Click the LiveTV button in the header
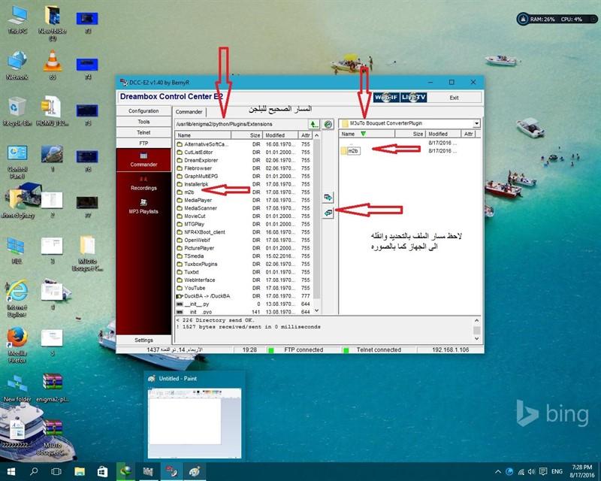 pyautogui.click(x=414, y=98)
